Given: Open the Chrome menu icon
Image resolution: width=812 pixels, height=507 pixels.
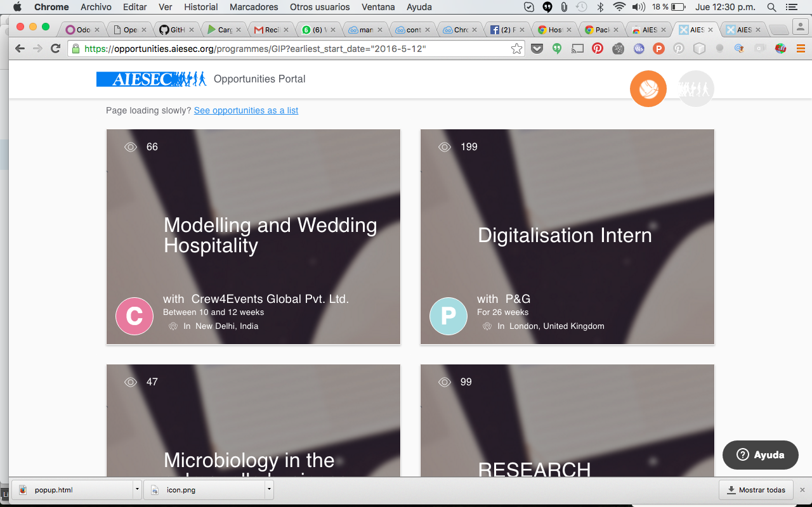Looking at the screenshot, I should coord(800,48).
